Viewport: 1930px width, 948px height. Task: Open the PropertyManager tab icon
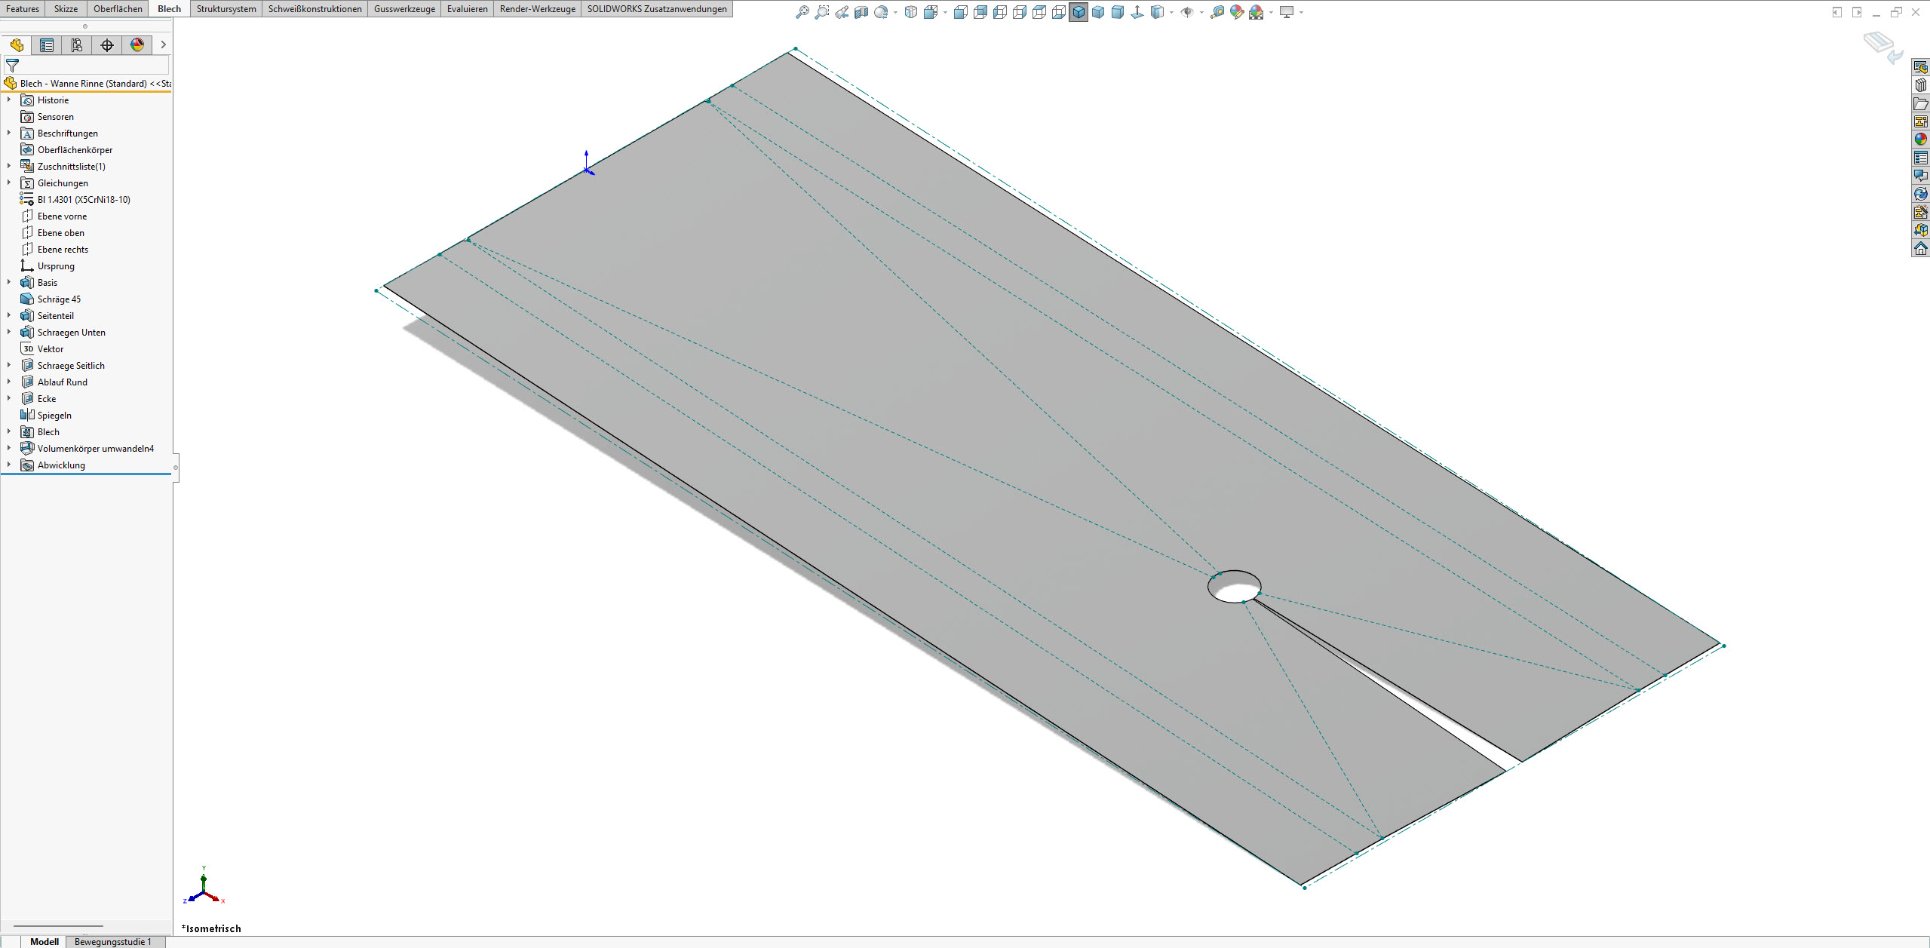click(x=47, y=45)
